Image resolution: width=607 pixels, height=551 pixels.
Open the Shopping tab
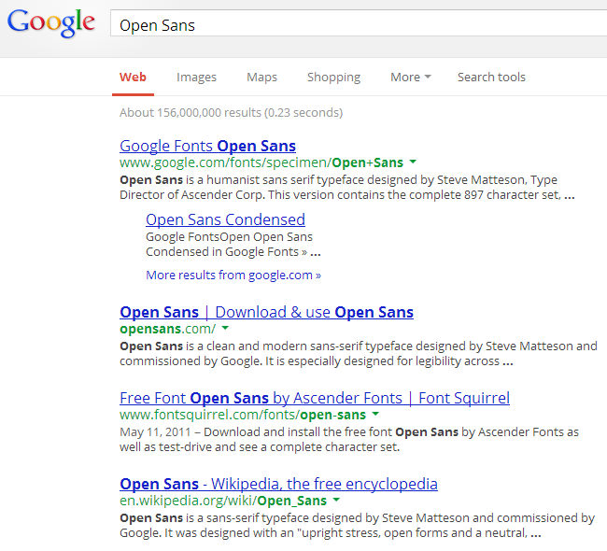(333, 78)
